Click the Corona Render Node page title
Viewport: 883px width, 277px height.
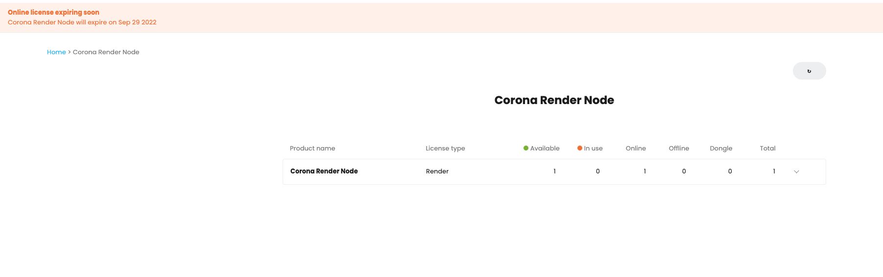coord(554,100)
